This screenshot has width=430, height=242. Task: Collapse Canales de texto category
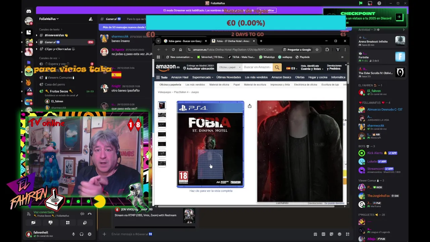[50, 30]
